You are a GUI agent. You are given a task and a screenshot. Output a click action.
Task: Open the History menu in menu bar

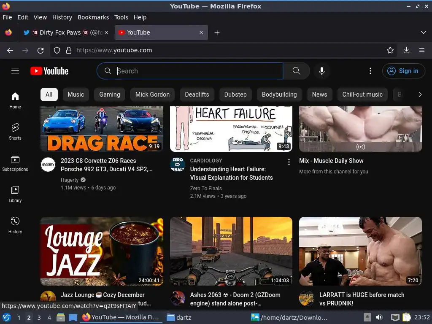[x=62, y=17]
